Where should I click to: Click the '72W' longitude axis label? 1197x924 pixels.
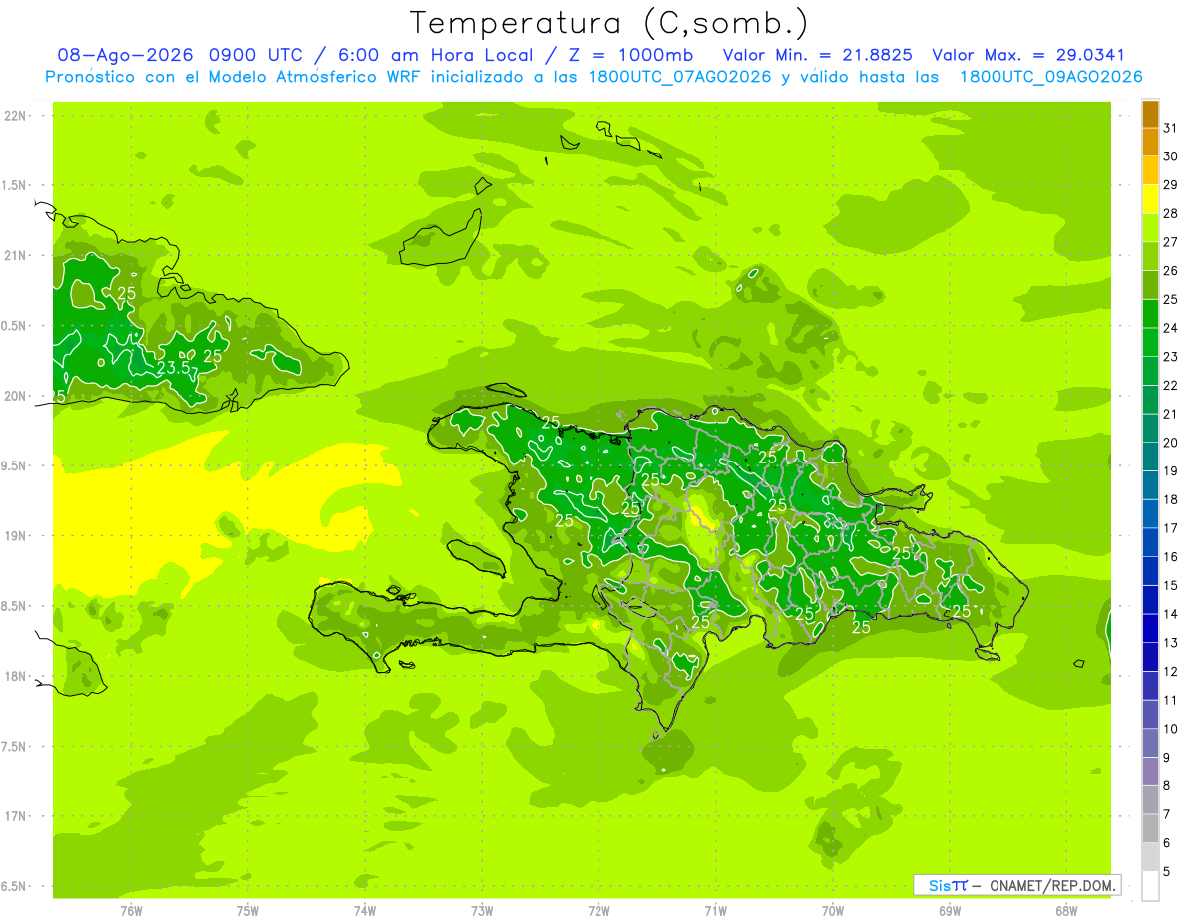coord(598,910)
